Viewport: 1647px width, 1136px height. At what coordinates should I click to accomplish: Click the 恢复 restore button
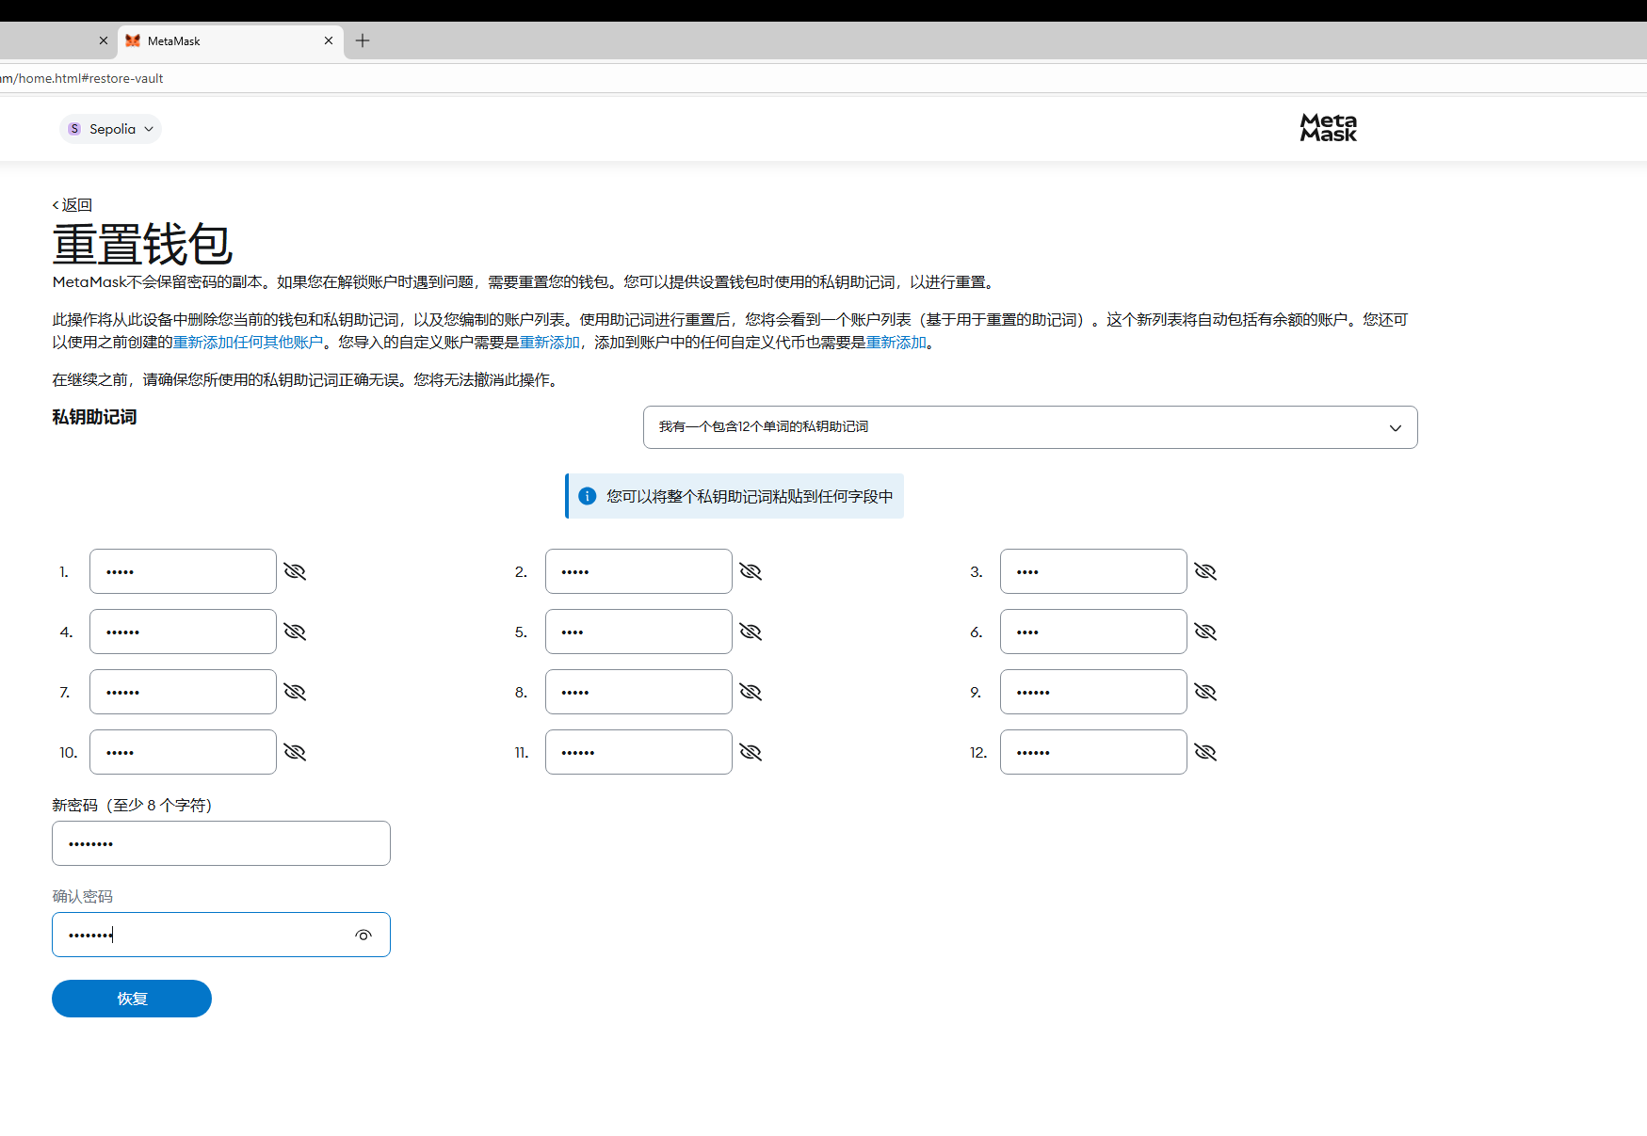pyautogui.click(x=132, y=999)
